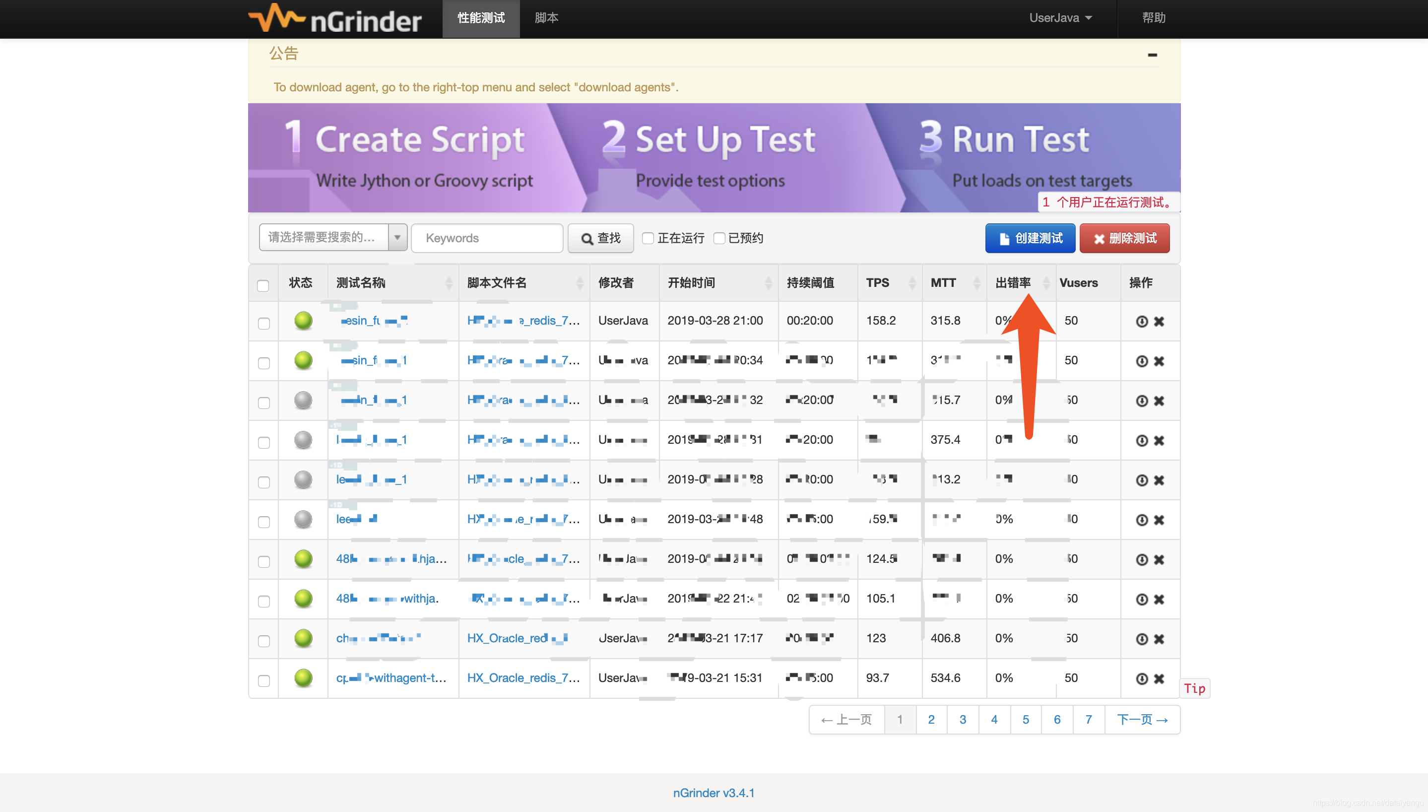Check the select-all checkbox in the table header

click(263, 285)
